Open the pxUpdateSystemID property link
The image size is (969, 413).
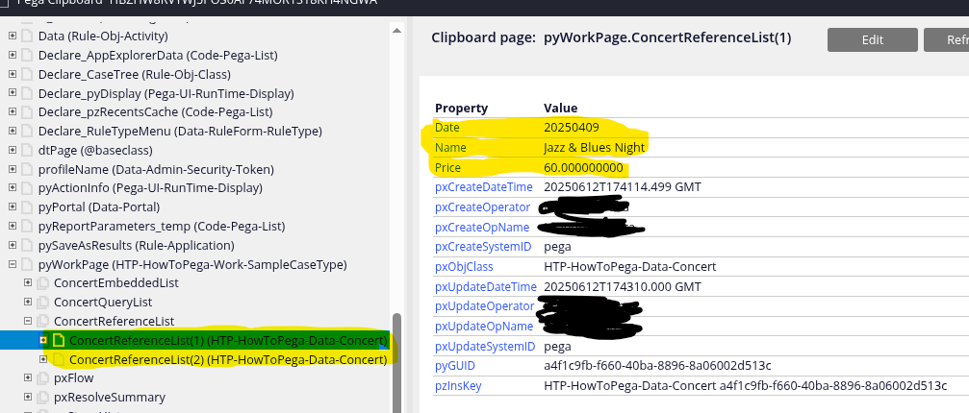[485, 346]
